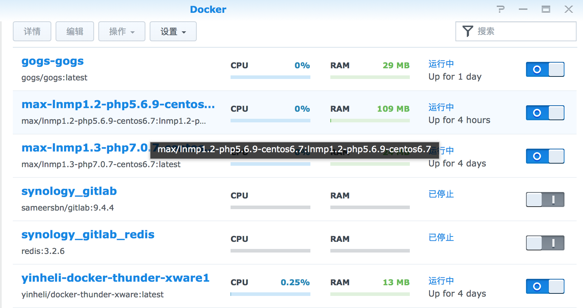The image size is (583, 308).
Task: Turn on the synology_gitlab container switch
Action: point(545,200)
